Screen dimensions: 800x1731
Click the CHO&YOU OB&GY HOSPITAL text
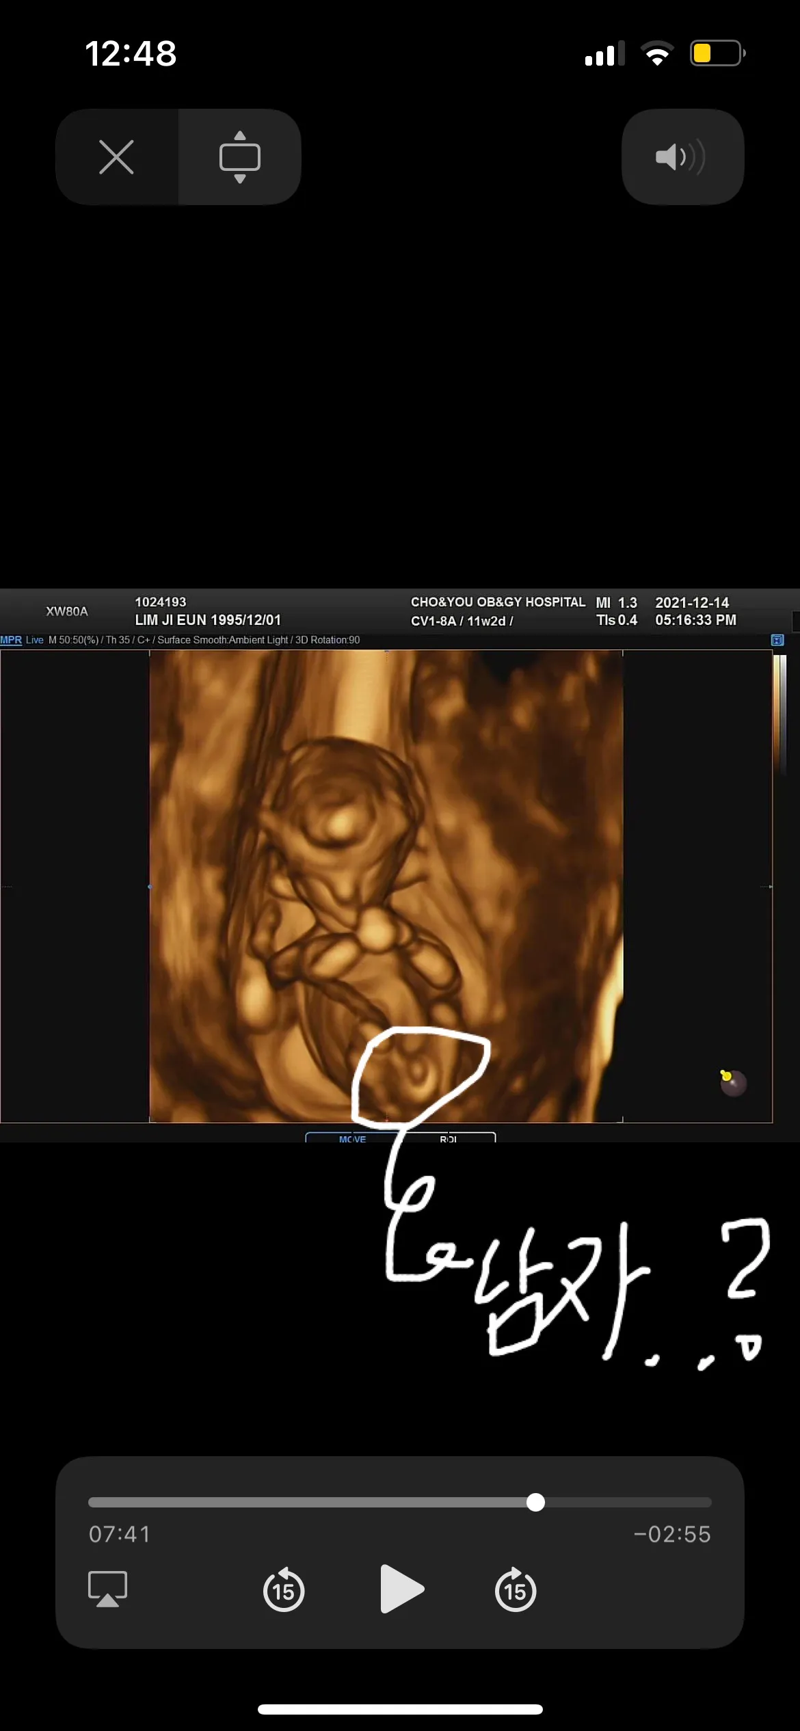(498, 602)
